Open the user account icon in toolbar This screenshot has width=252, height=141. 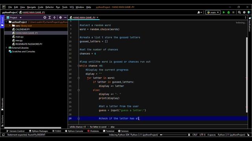coord(200,12)
